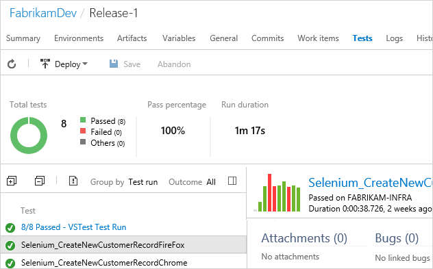
Task: Click the Total tests count 8
Action: click(64, 123)
